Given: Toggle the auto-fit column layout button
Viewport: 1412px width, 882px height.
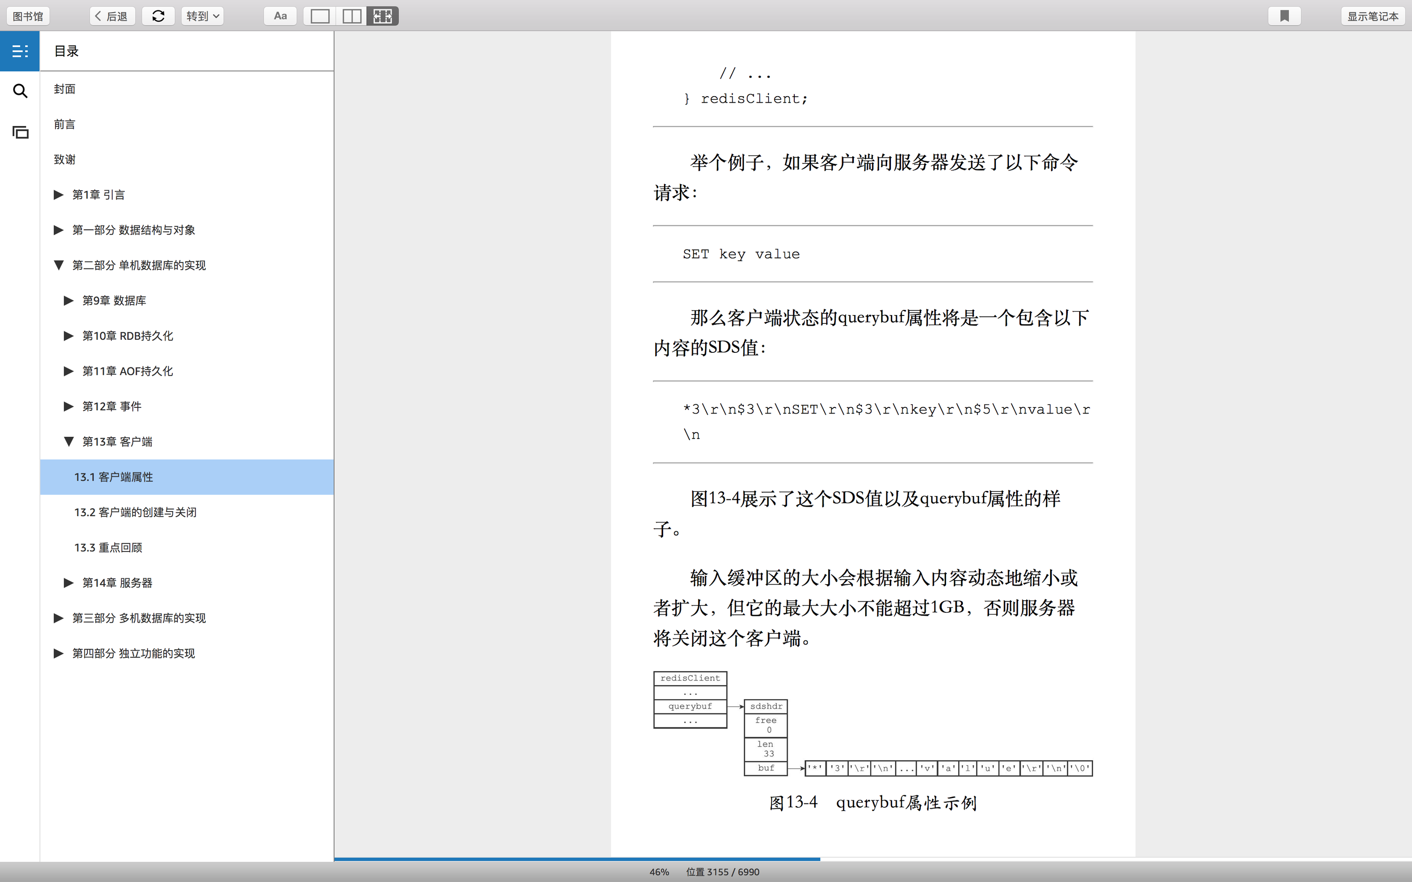Looking at the screenshot, I should click(x=383, y=16).
